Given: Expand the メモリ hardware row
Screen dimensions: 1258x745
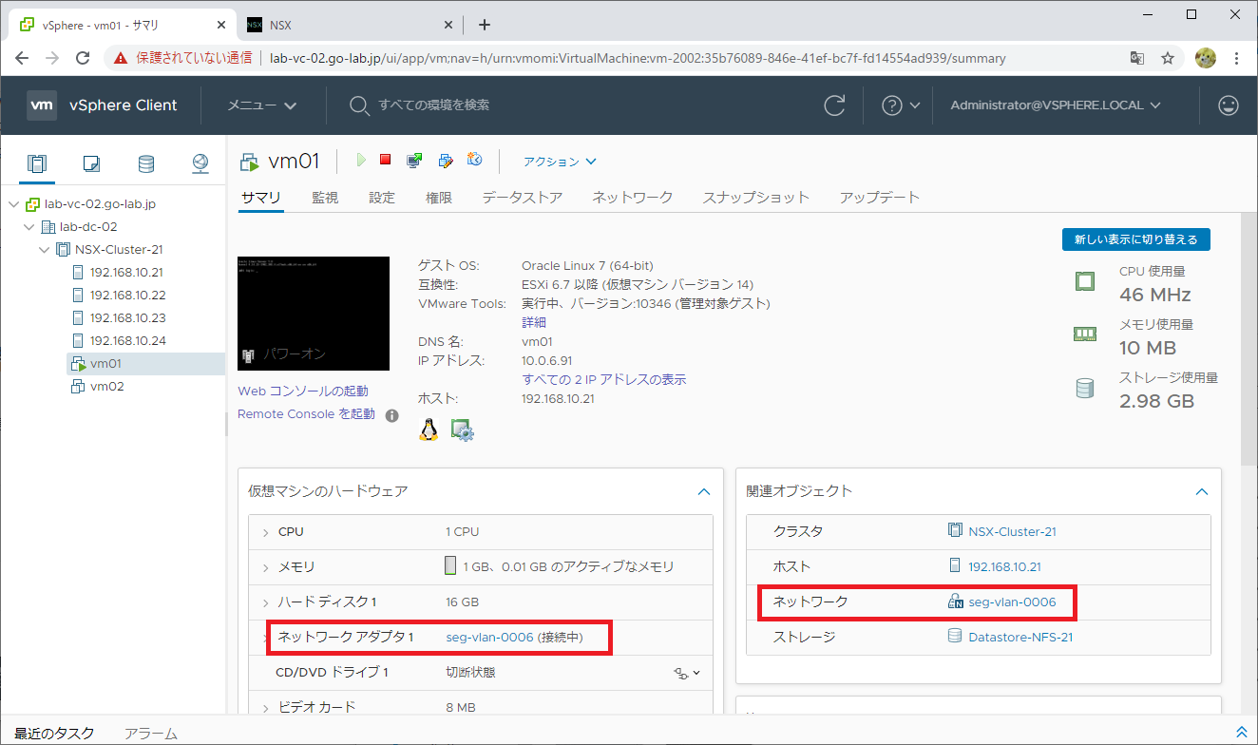Looking at the screenshot, I should 265,567.
